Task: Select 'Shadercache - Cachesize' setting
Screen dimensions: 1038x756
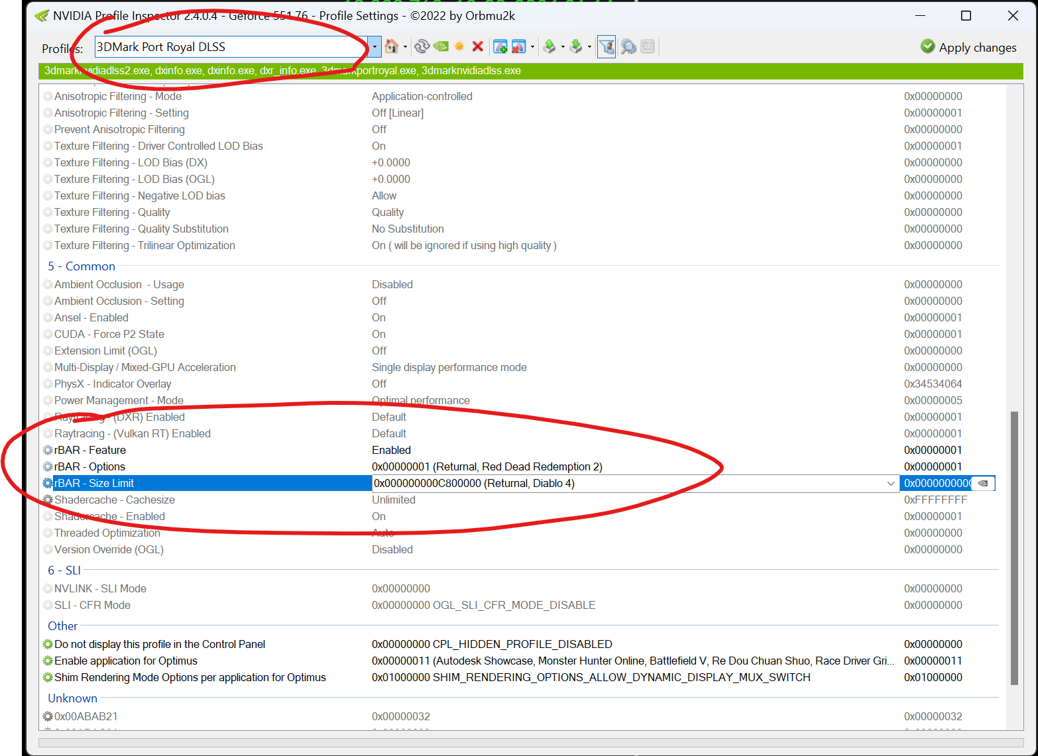Action: pos(115,500)
